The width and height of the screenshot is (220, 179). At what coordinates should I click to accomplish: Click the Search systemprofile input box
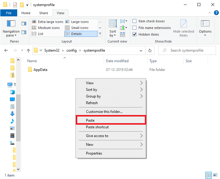[x=190, y=50]
